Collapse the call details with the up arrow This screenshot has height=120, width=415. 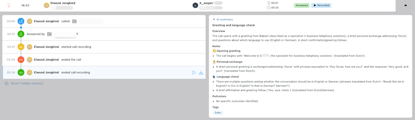pyautogui.click(x=405, y=5)
